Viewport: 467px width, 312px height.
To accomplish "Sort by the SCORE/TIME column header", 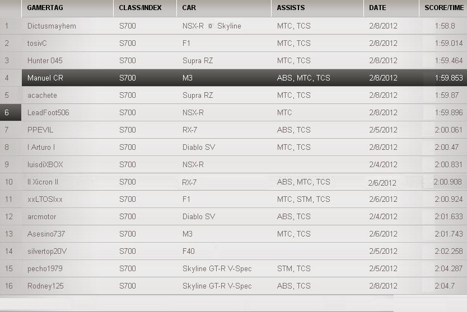I will [x=444, y=8].
